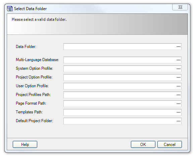Screen dimensions: 196x158
Task: Browse for the Multi-Language Database file
Action: pyautogui.click(x=178, y=60)
